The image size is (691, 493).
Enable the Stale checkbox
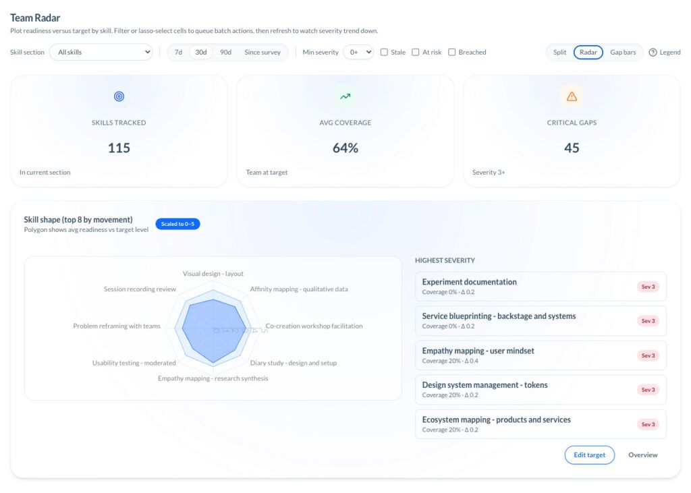tap(384, 53)
